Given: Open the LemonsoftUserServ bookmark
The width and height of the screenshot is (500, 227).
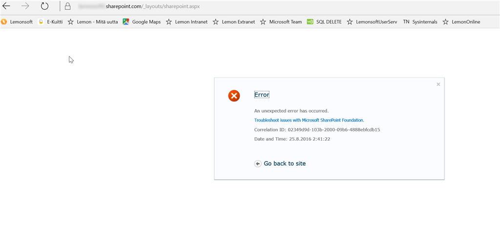Looking at the screenshot, I should pos(372,21).
